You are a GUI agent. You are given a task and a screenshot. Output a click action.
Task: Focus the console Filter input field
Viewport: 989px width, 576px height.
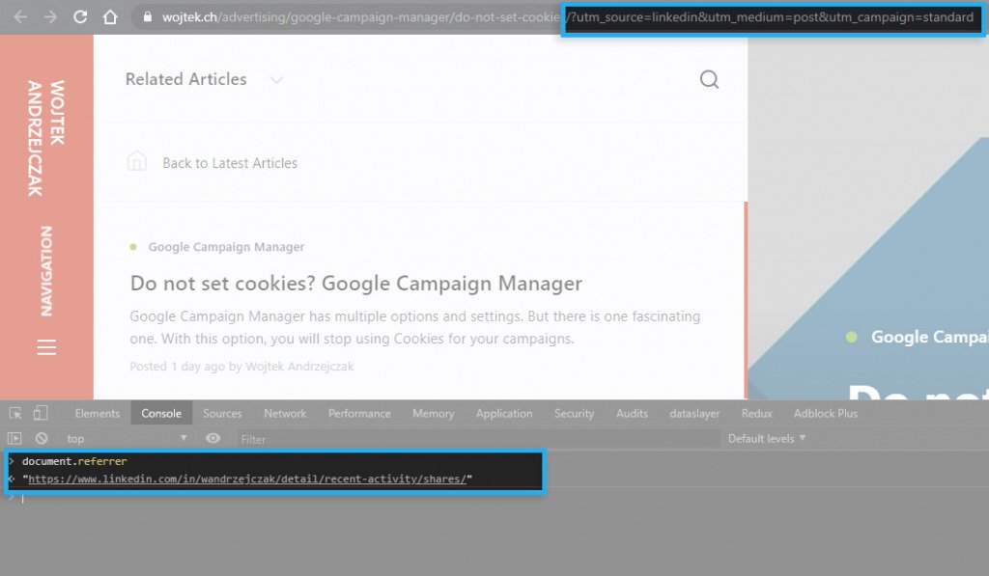point(478,439)
